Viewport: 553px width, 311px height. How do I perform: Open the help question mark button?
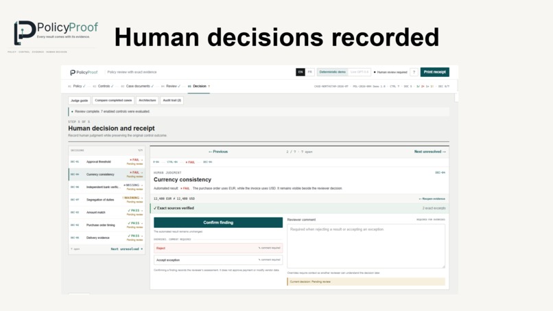click(x=414, y=72)
